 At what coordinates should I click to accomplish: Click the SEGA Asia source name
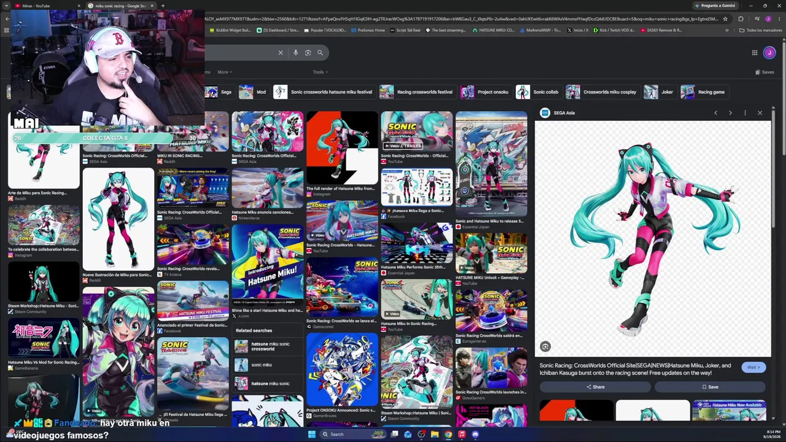tap(564, 113)
